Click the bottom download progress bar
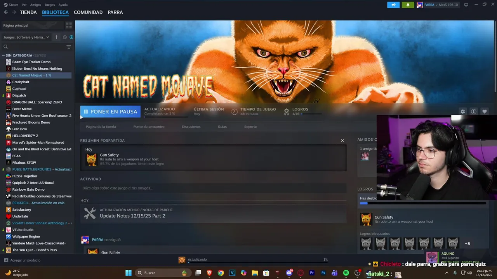This screenshot has height=279, width=497. [258, 262]
